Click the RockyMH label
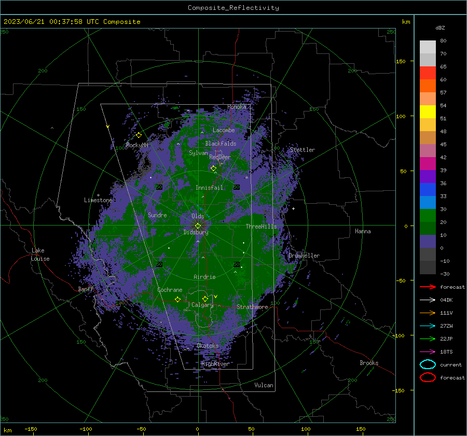Viewport: 467px width, 436px height. pyautogui.click(x=137, y=145)
